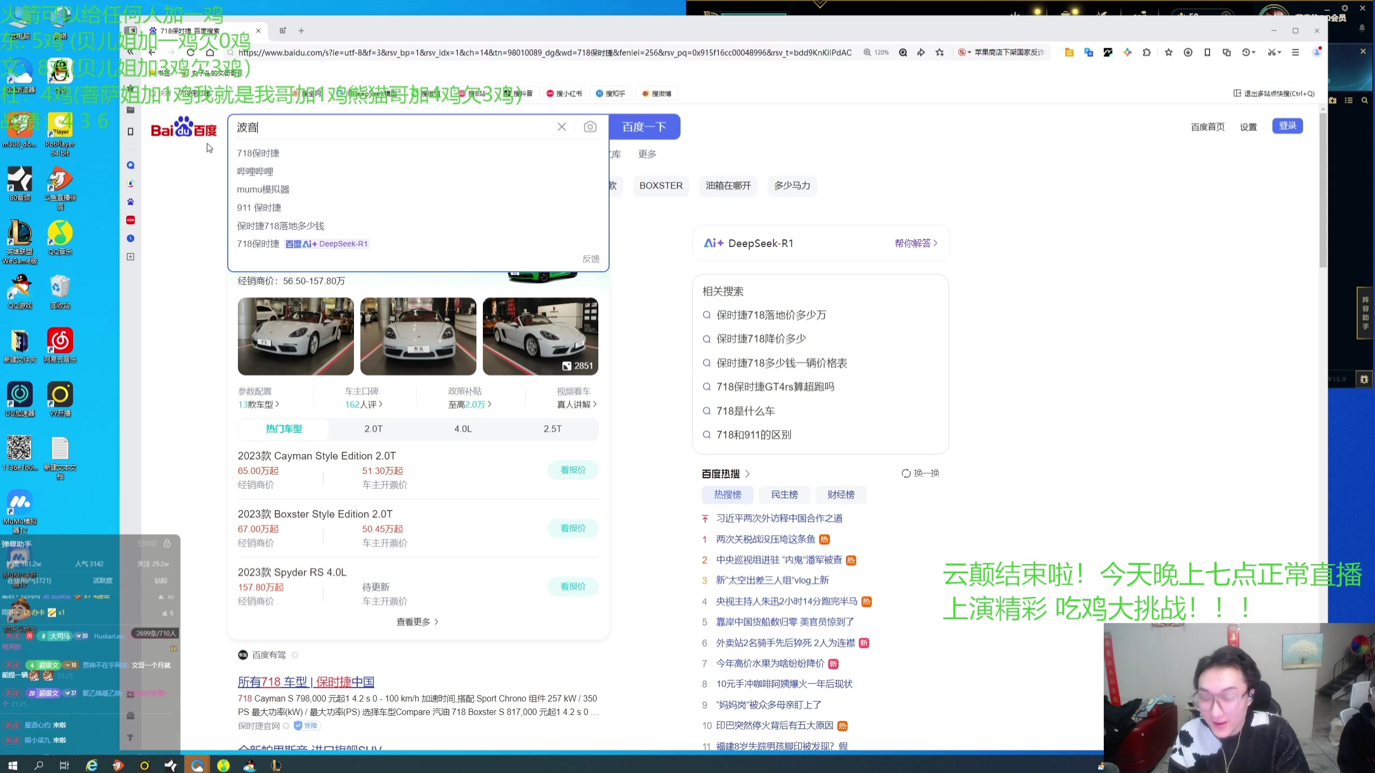Screen dimensions: 1375x773
Task: Click 看报价 for Cayman Style Edition
Action: 573,470
